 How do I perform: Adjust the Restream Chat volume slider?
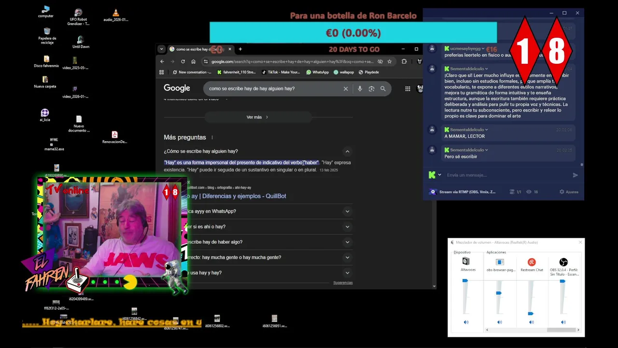click(x=531, y=313)
